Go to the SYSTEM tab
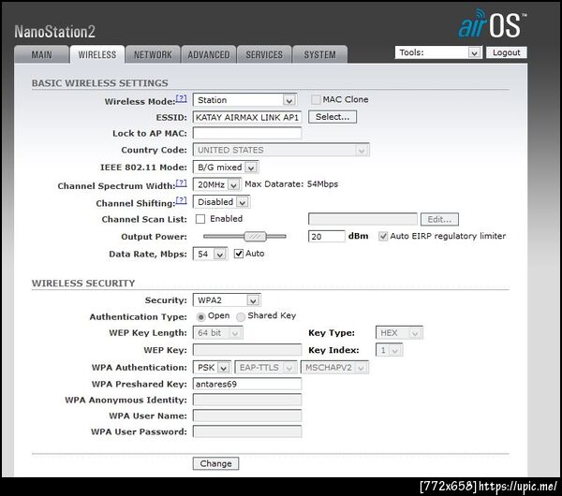The height and width of the screenshot is (496, 562). (x=319, y=54)
